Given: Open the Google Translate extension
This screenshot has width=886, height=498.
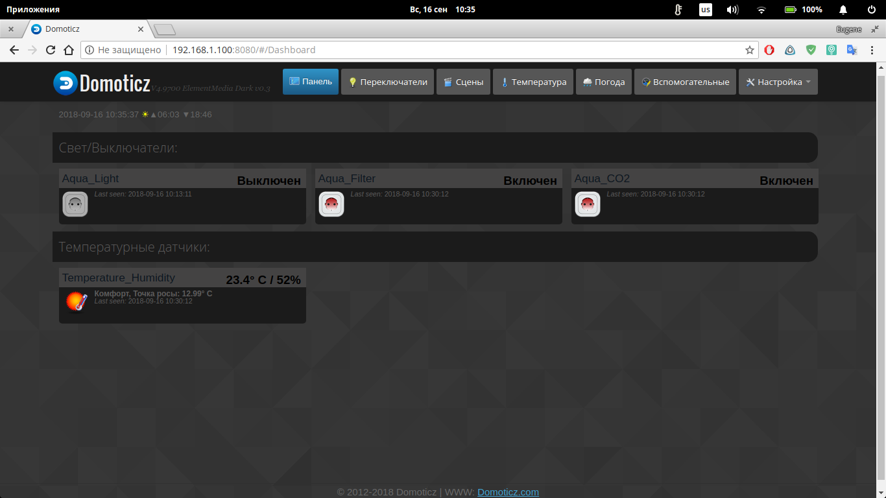Looking at the screenshot, I should [852, 50].
